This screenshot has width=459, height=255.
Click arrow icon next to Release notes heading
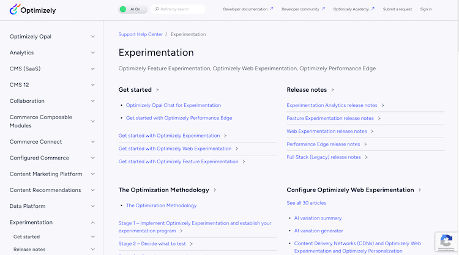(332, 90)
